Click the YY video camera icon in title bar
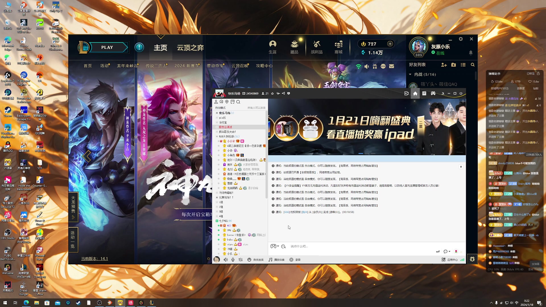Viewport: 546px width, 307px height. tap(406, 94)
